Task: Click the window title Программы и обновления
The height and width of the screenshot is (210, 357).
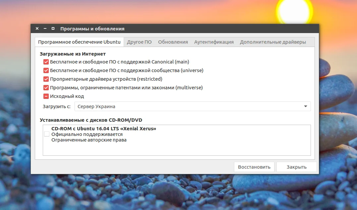Action: pyautogui.click(x=92, y=29)
